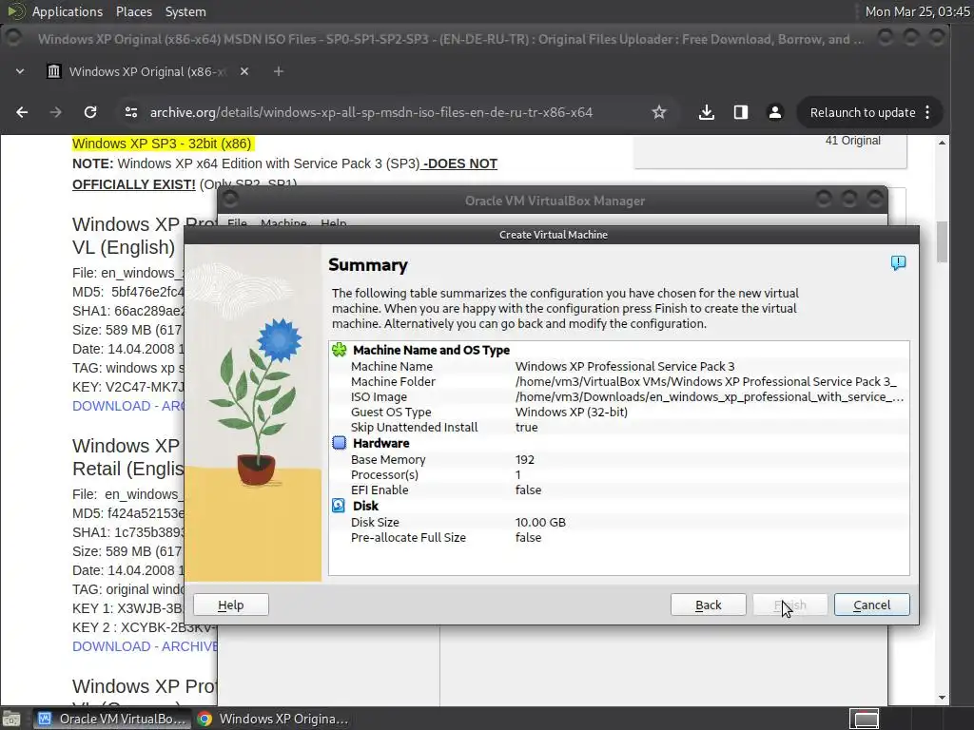The width and height of the screenshot is (974, 730).
Task: Select the Disk Size 10.00 GB value
Action: click(540, 522)
